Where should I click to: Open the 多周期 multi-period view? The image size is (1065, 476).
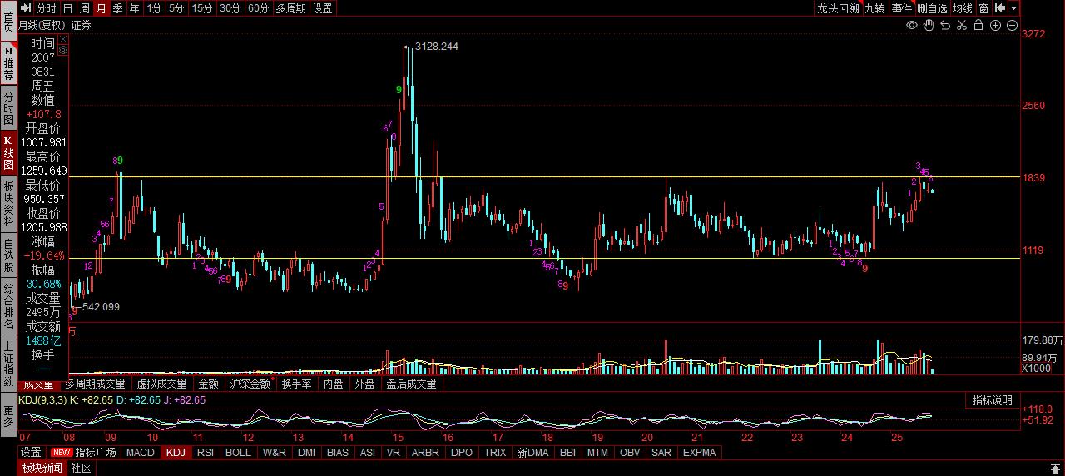tap(290, 8)
